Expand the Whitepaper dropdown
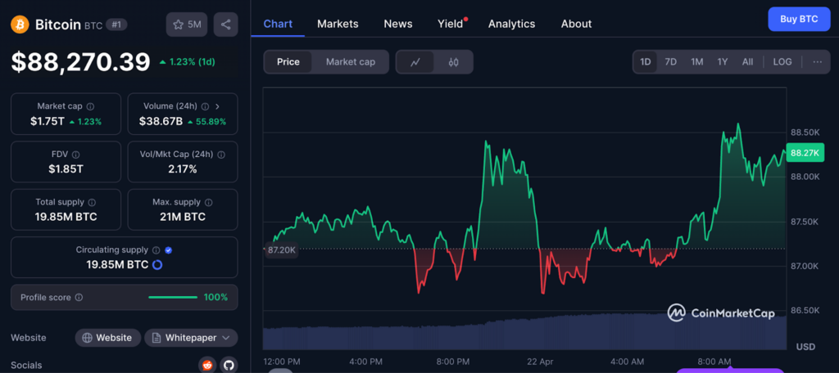 (x=191, y=338)
